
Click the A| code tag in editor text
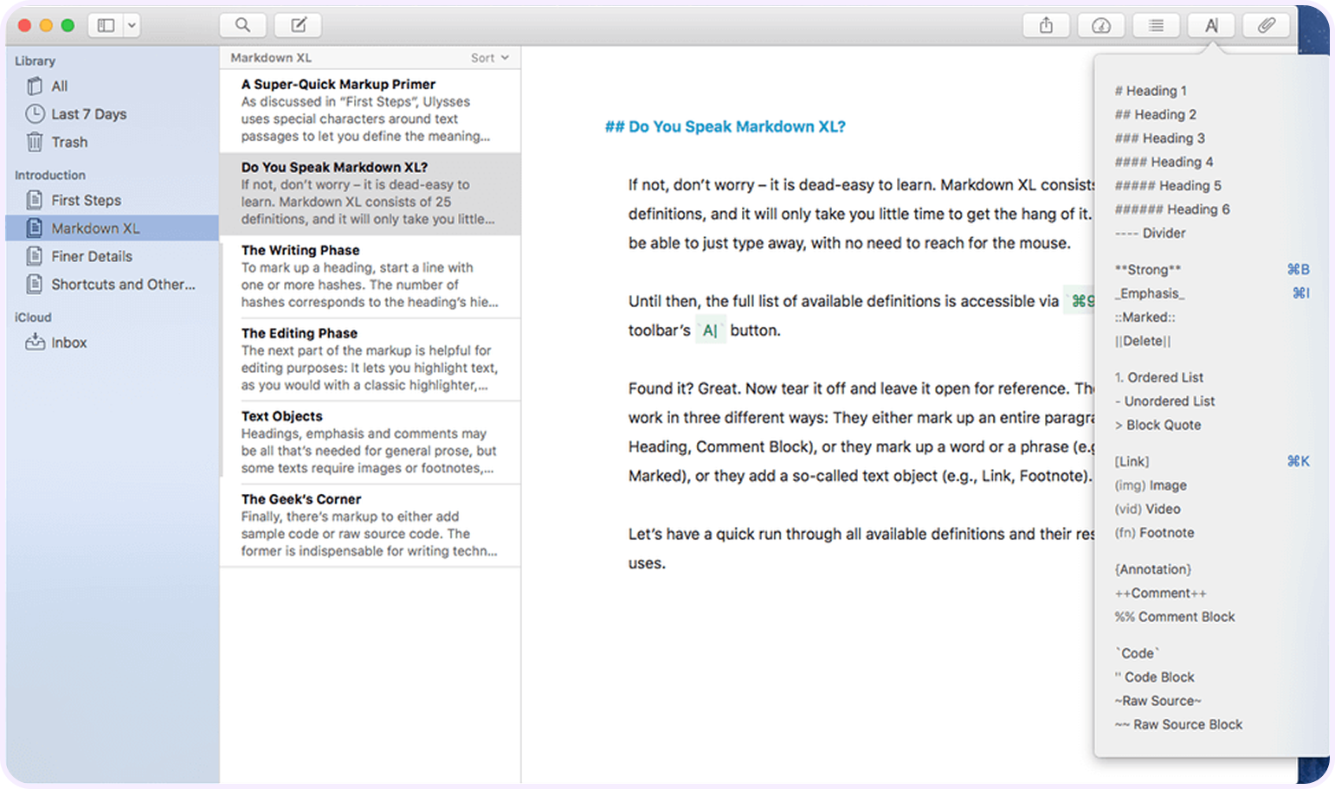[x=710, y=330]
